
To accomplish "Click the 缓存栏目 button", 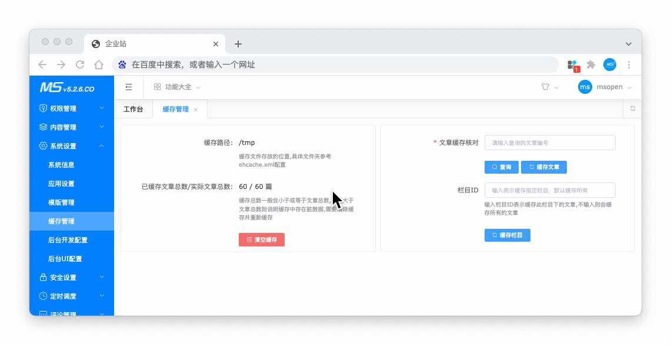I will (507, 235).
